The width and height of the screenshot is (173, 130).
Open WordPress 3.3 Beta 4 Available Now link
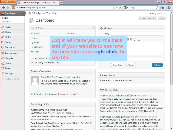119,117
